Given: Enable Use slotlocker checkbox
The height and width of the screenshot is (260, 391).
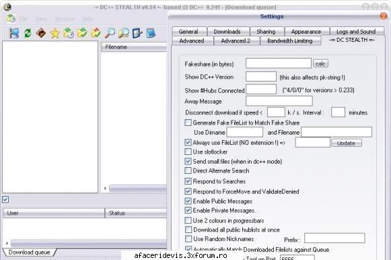Looking at the screenshot, I should coord(188,152).
